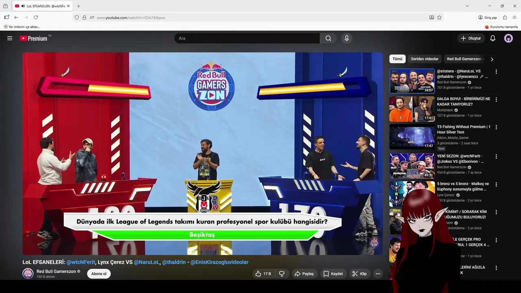The width and height of the screenshot is (521, 293).
Task: Open T5 Fishing Without Premium title
Action: [x=464, y=129]
